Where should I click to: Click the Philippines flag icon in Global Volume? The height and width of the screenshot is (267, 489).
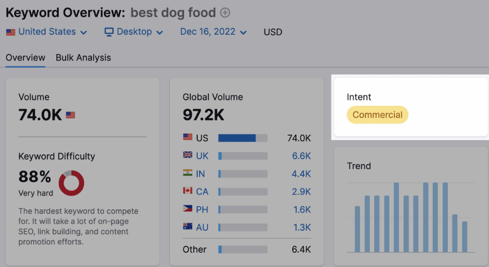click(x=187, y=209)
